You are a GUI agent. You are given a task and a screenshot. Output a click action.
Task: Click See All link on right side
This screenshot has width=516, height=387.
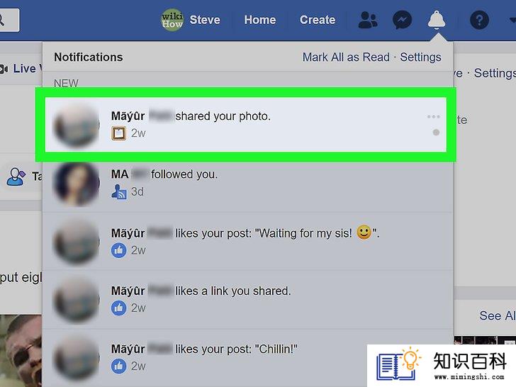498,315
